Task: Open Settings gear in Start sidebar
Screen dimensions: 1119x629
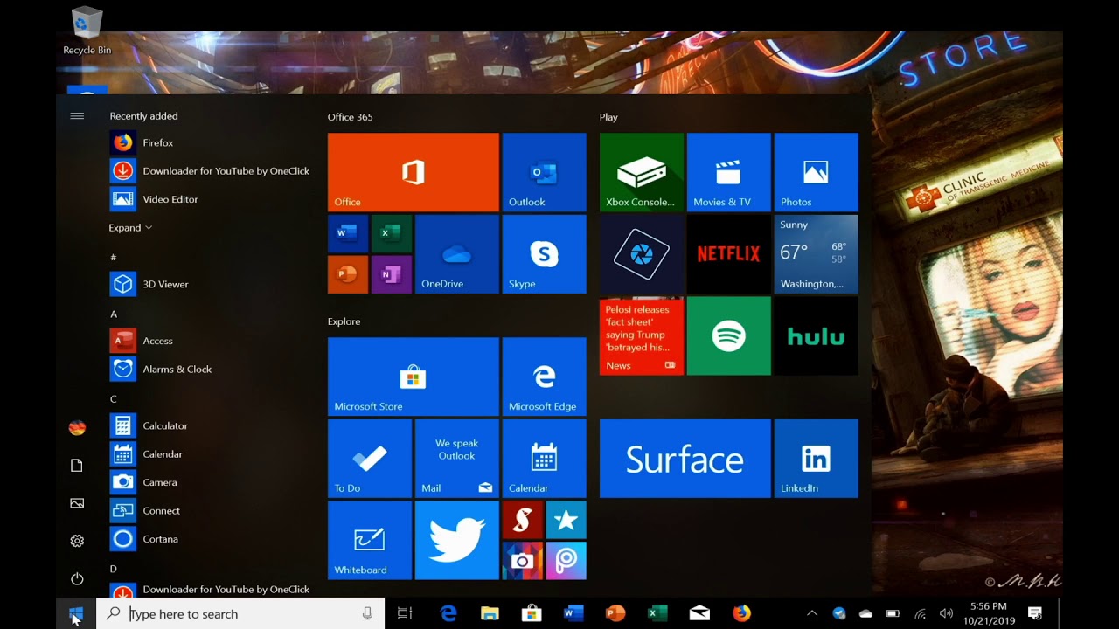Action: (77, 541)
